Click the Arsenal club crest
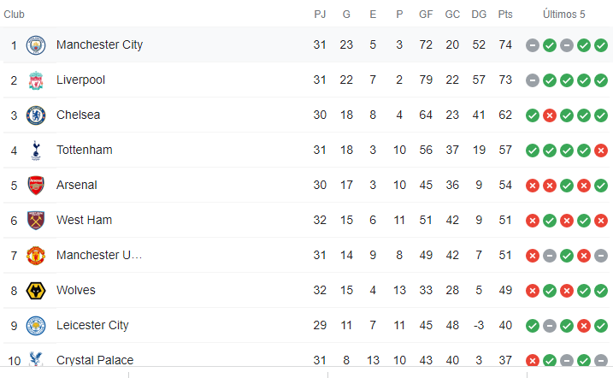Screen dimensions: 613x378 pyautogui.click(x=36, y=185)
